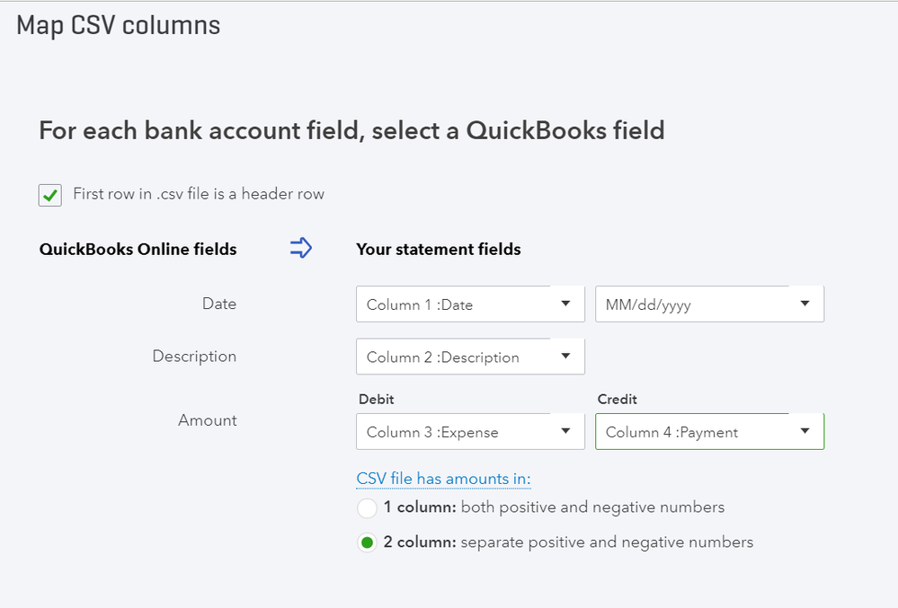
Task: Expand the Debit Column 3 :Expense dropdown
Action: pyautogui.click(x=470, y=432)
